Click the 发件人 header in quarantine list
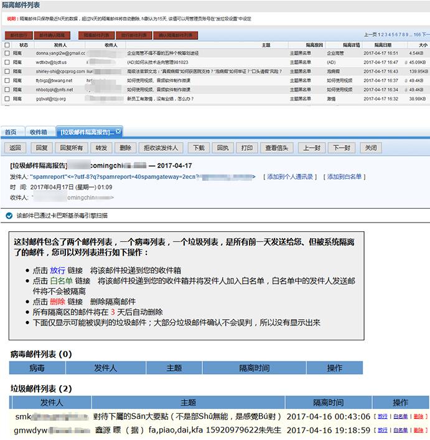 60,45
